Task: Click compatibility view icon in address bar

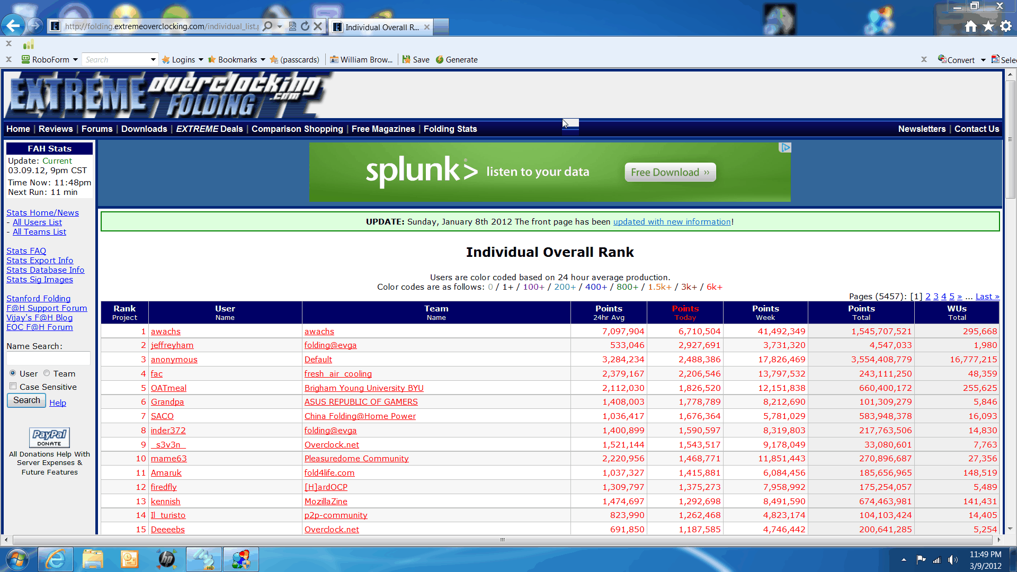Action: pyautogui.click(x=292, y=26)
